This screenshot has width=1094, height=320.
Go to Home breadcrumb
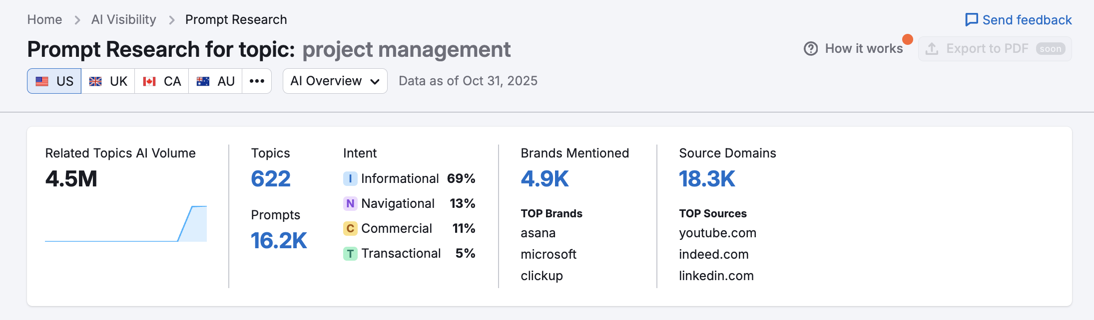click(44, 19)
